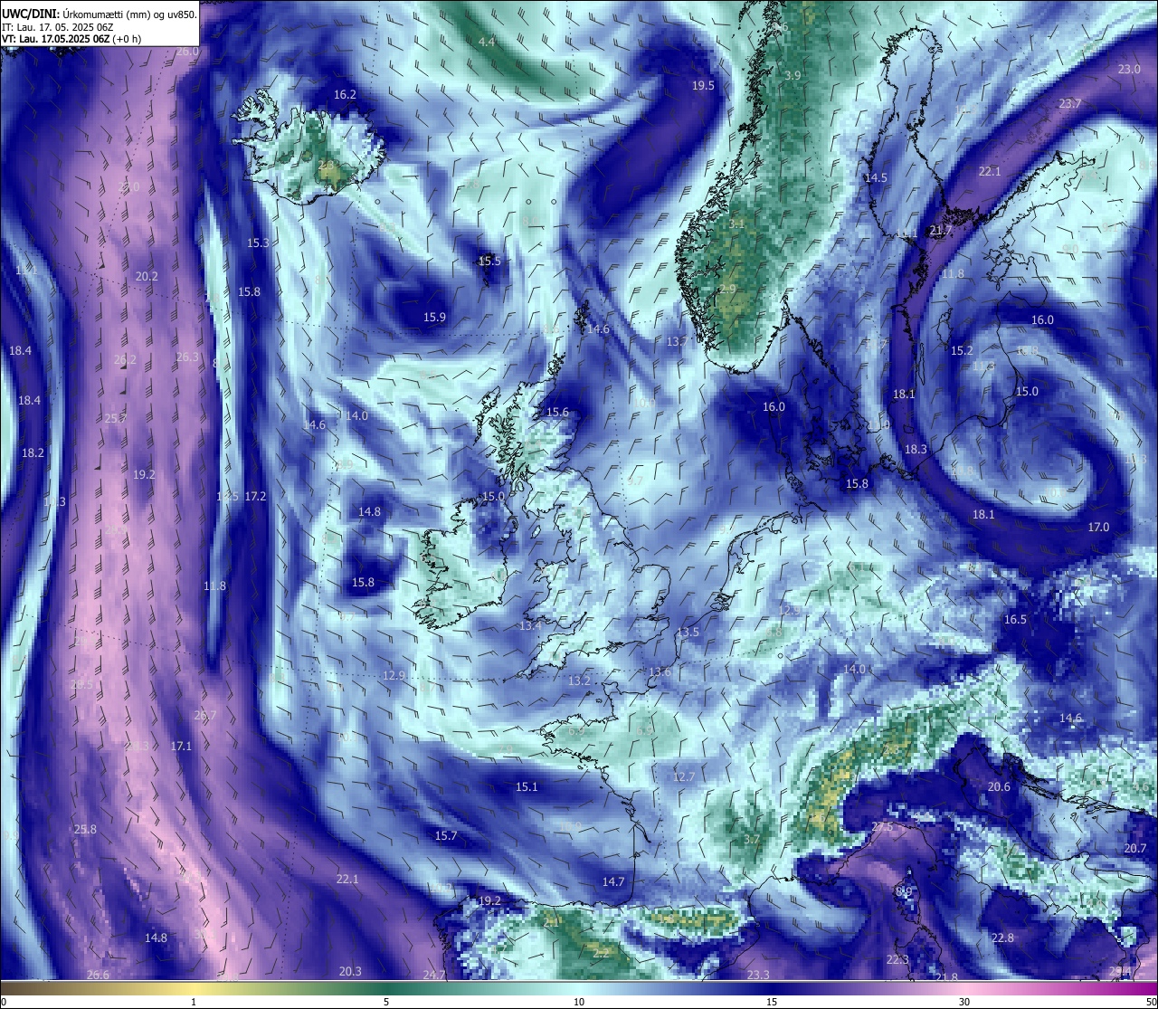Image resolution: width=1158 pixels, height=1009 pixels.
Task: Click the 17.1 value in the western Atlantic
Action: coord(181,746)
